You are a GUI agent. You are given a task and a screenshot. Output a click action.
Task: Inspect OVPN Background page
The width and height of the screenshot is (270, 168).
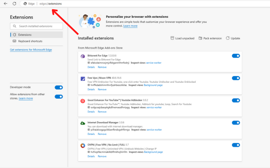[x=153, y=152]
